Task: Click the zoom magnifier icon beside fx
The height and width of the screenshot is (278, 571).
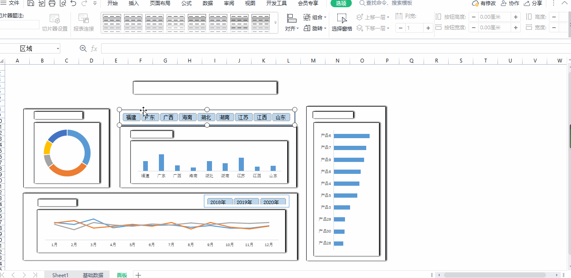Action: 83,48
